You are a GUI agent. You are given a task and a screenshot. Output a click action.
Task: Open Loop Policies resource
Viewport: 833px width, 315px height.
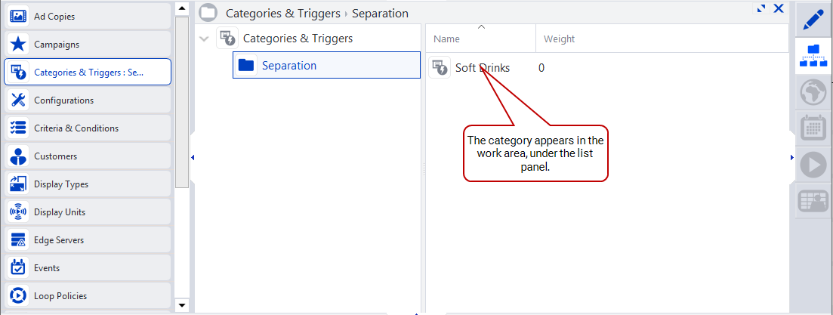click(x=88, y=296)
